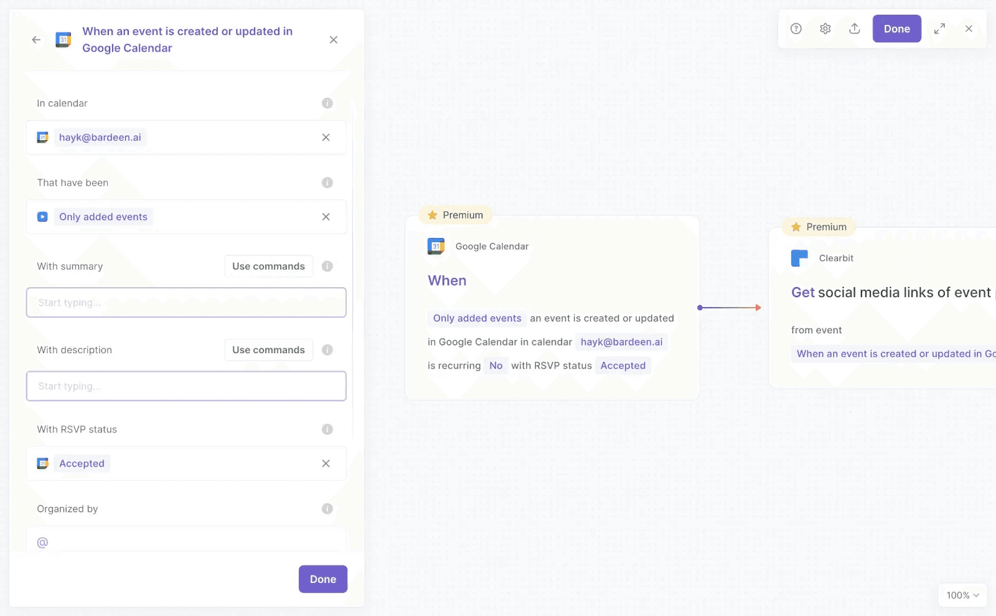Show info for That have been field
This screenshot has width=996, height=616.
pos(327,182)
